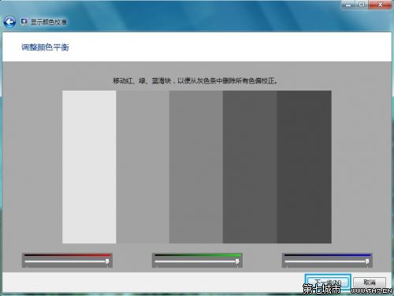The height and width of the screenshot is (296, 394).
Task: Click the second light-gray sample bar
Action: click(x=143, y=167)
